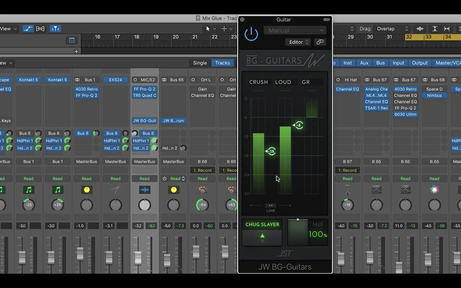
Task: Toggle the catch playhead icon
Action: tap(55, 29)
